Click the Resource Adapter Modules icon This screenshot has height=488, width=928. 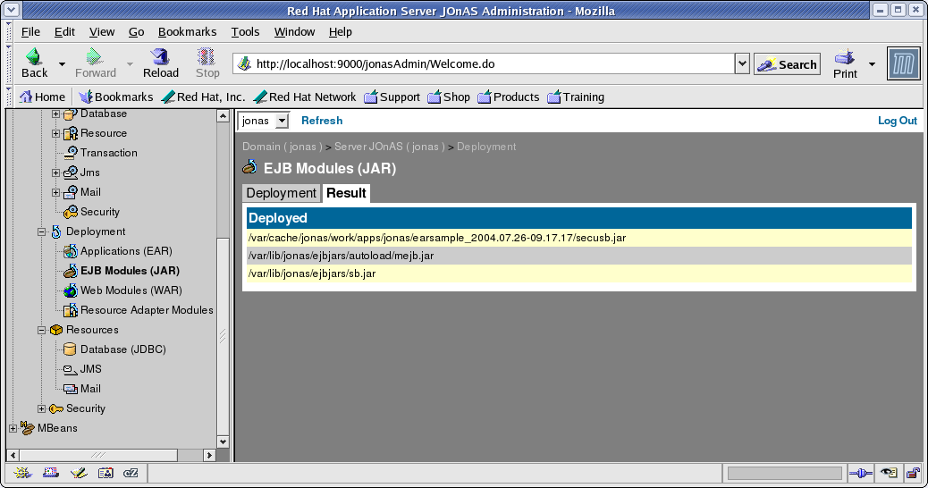pyautogui.click(x=71, y=309)
